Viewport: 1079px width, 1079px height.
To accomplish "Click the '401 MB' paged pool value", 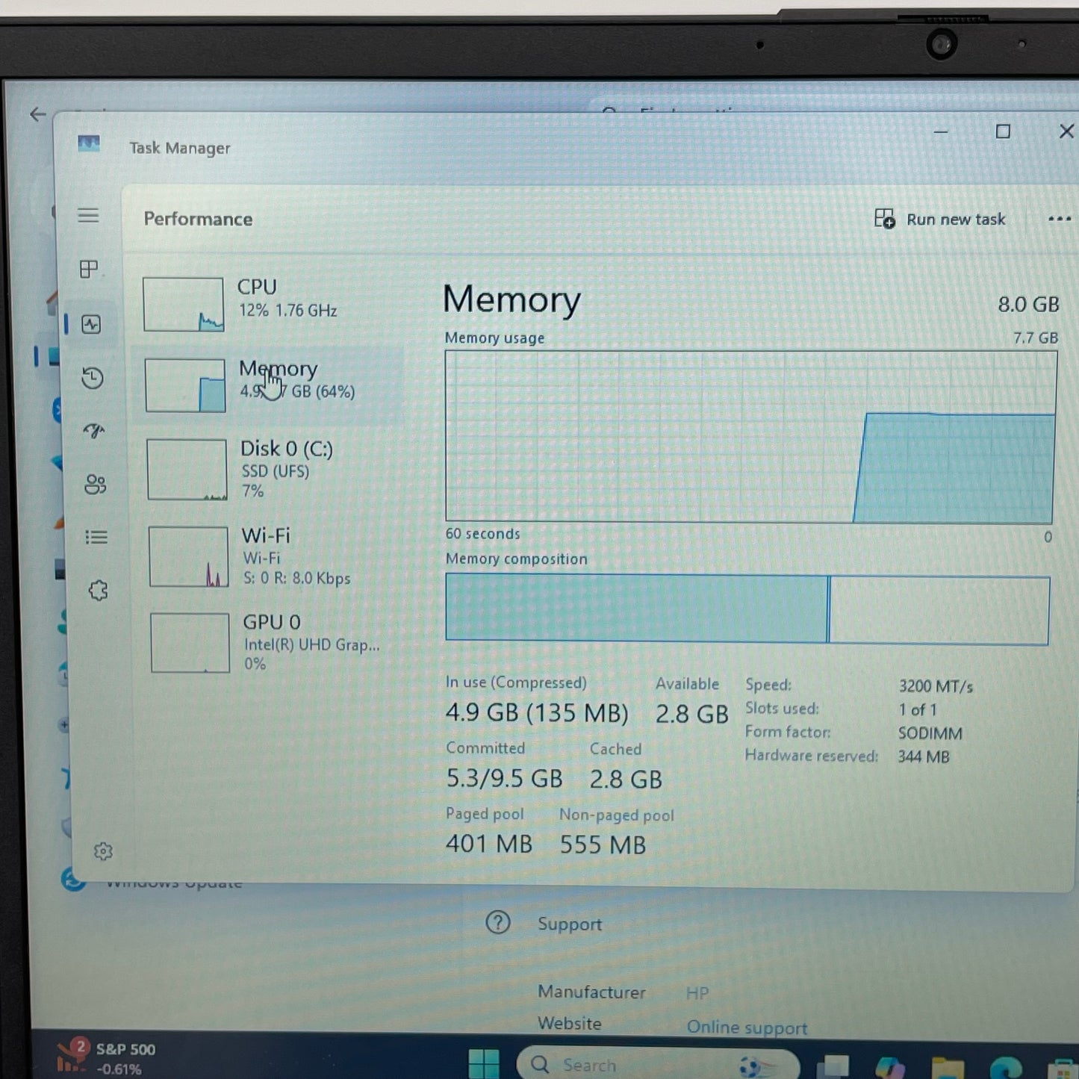I will click(489, 844).
